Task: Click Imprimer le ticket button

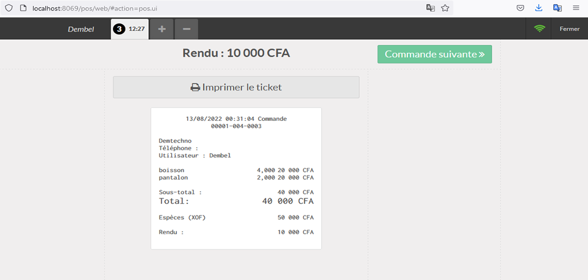Action: pyautogui.click(x=236, y=87)
